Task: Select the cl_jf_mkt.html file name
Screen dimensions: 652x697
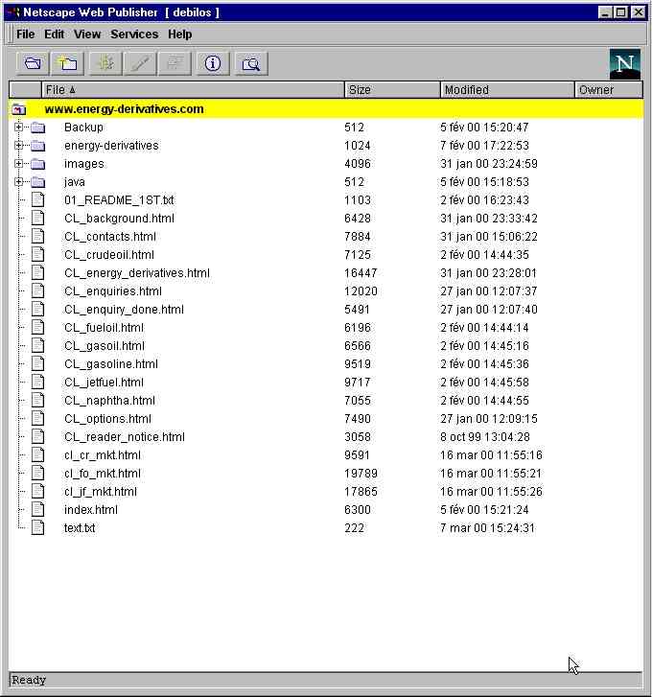Action: tap(101, 492)
